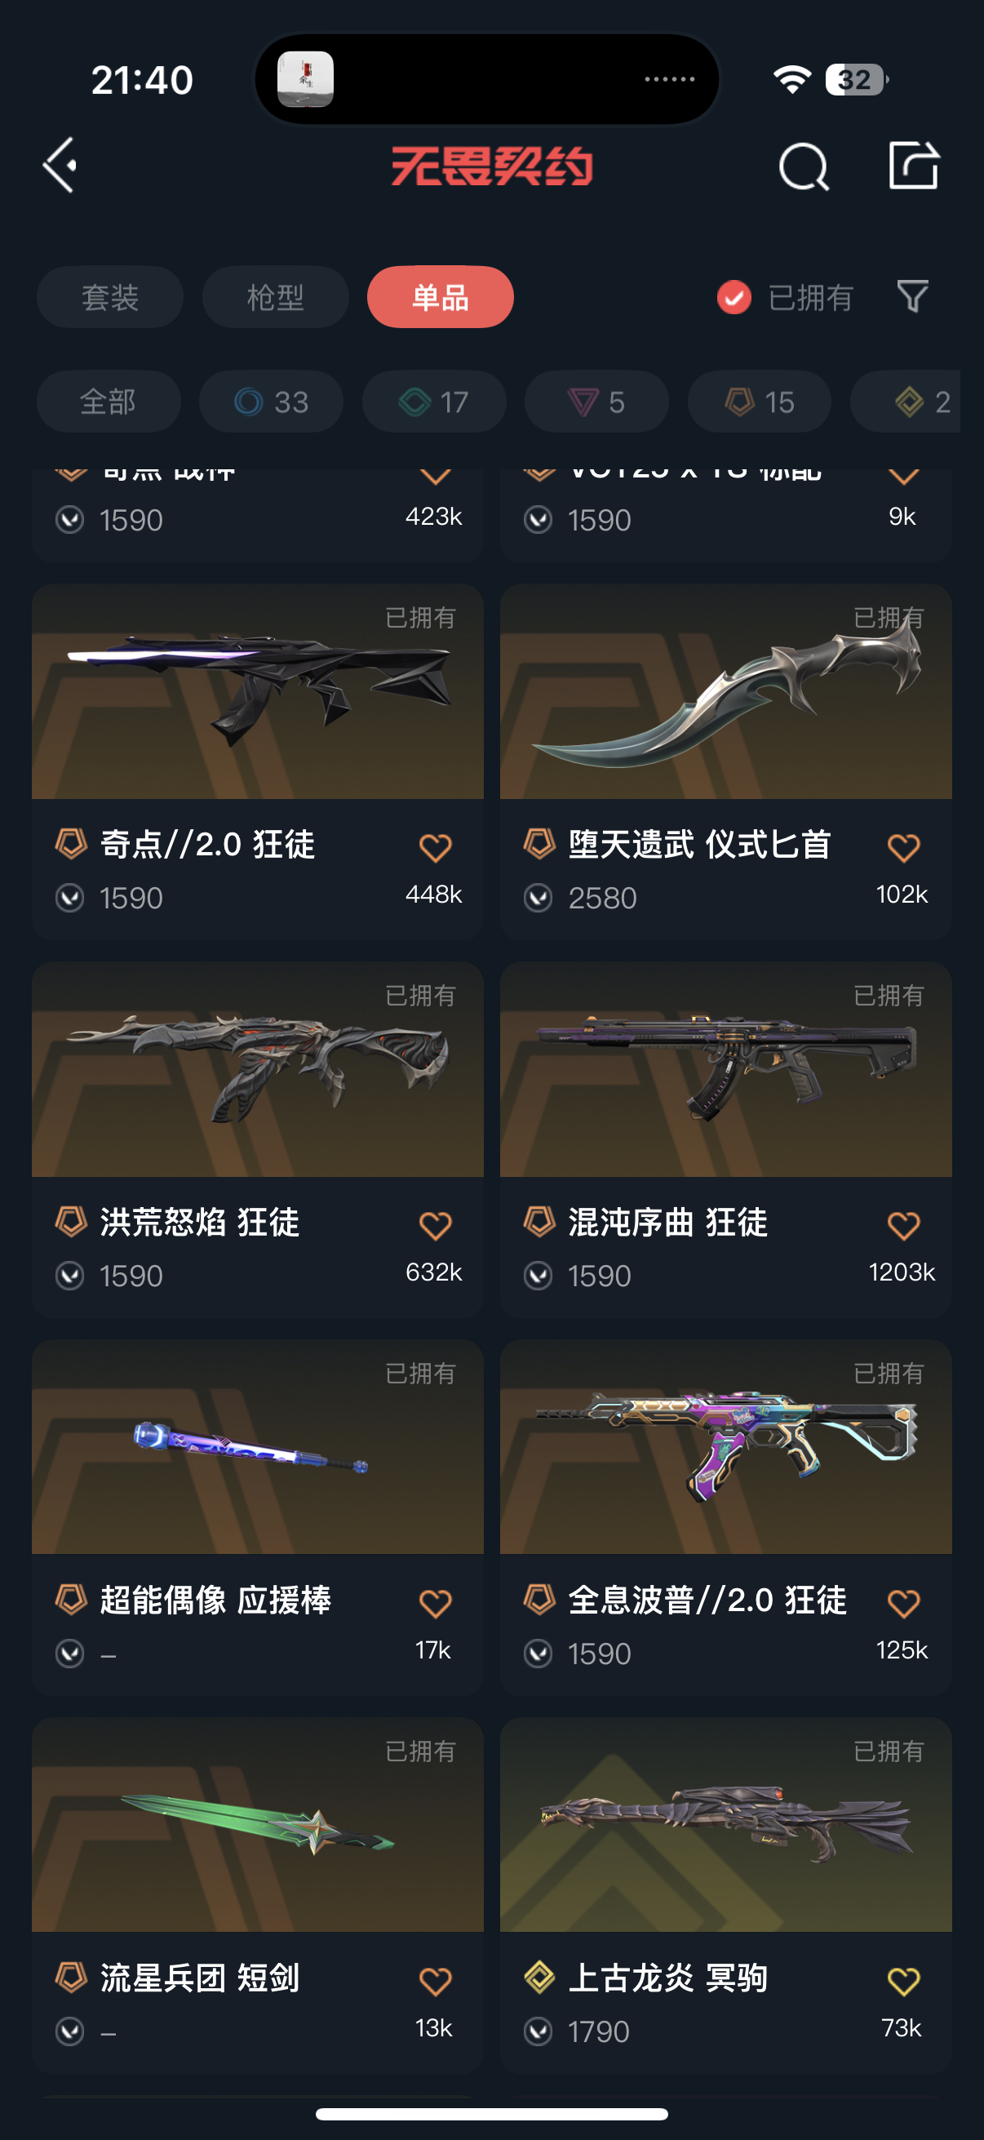Toggle heart favorite on 流星兵团 短剑
984x2140 pixels.
point(435,1982)
